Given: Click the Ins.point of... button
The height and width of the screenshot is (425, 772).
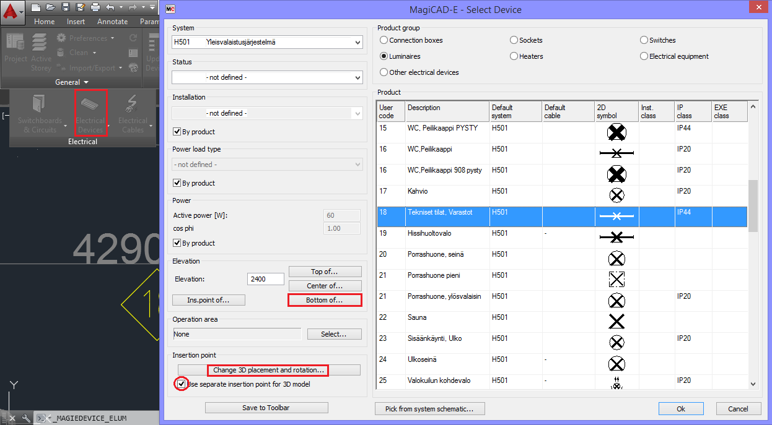Looking at the screenshot, I should click(209, 300).
